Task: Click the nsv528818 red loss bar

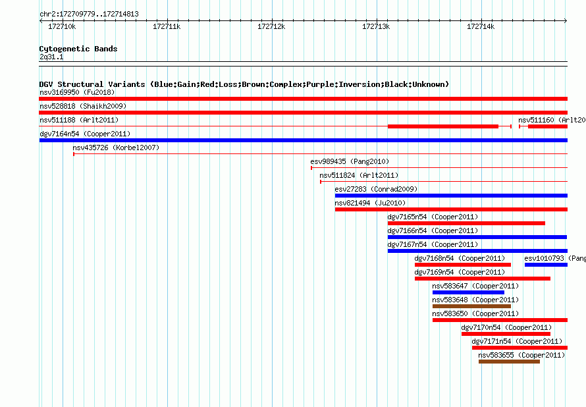Action: coord(303,113)
